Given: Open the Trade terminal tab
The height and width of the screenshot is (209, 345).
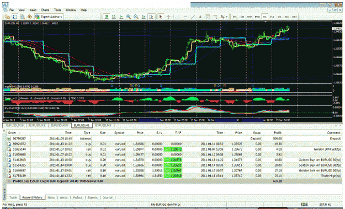Looking at the screenshot, I should [13, 197].
